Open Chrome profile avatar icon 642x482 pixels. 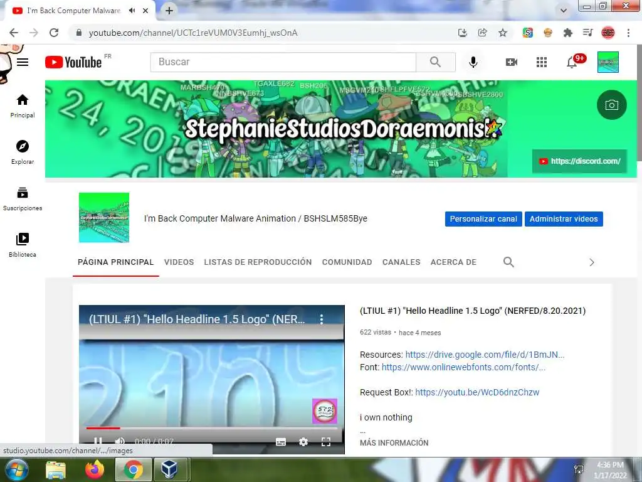[608, 33]
